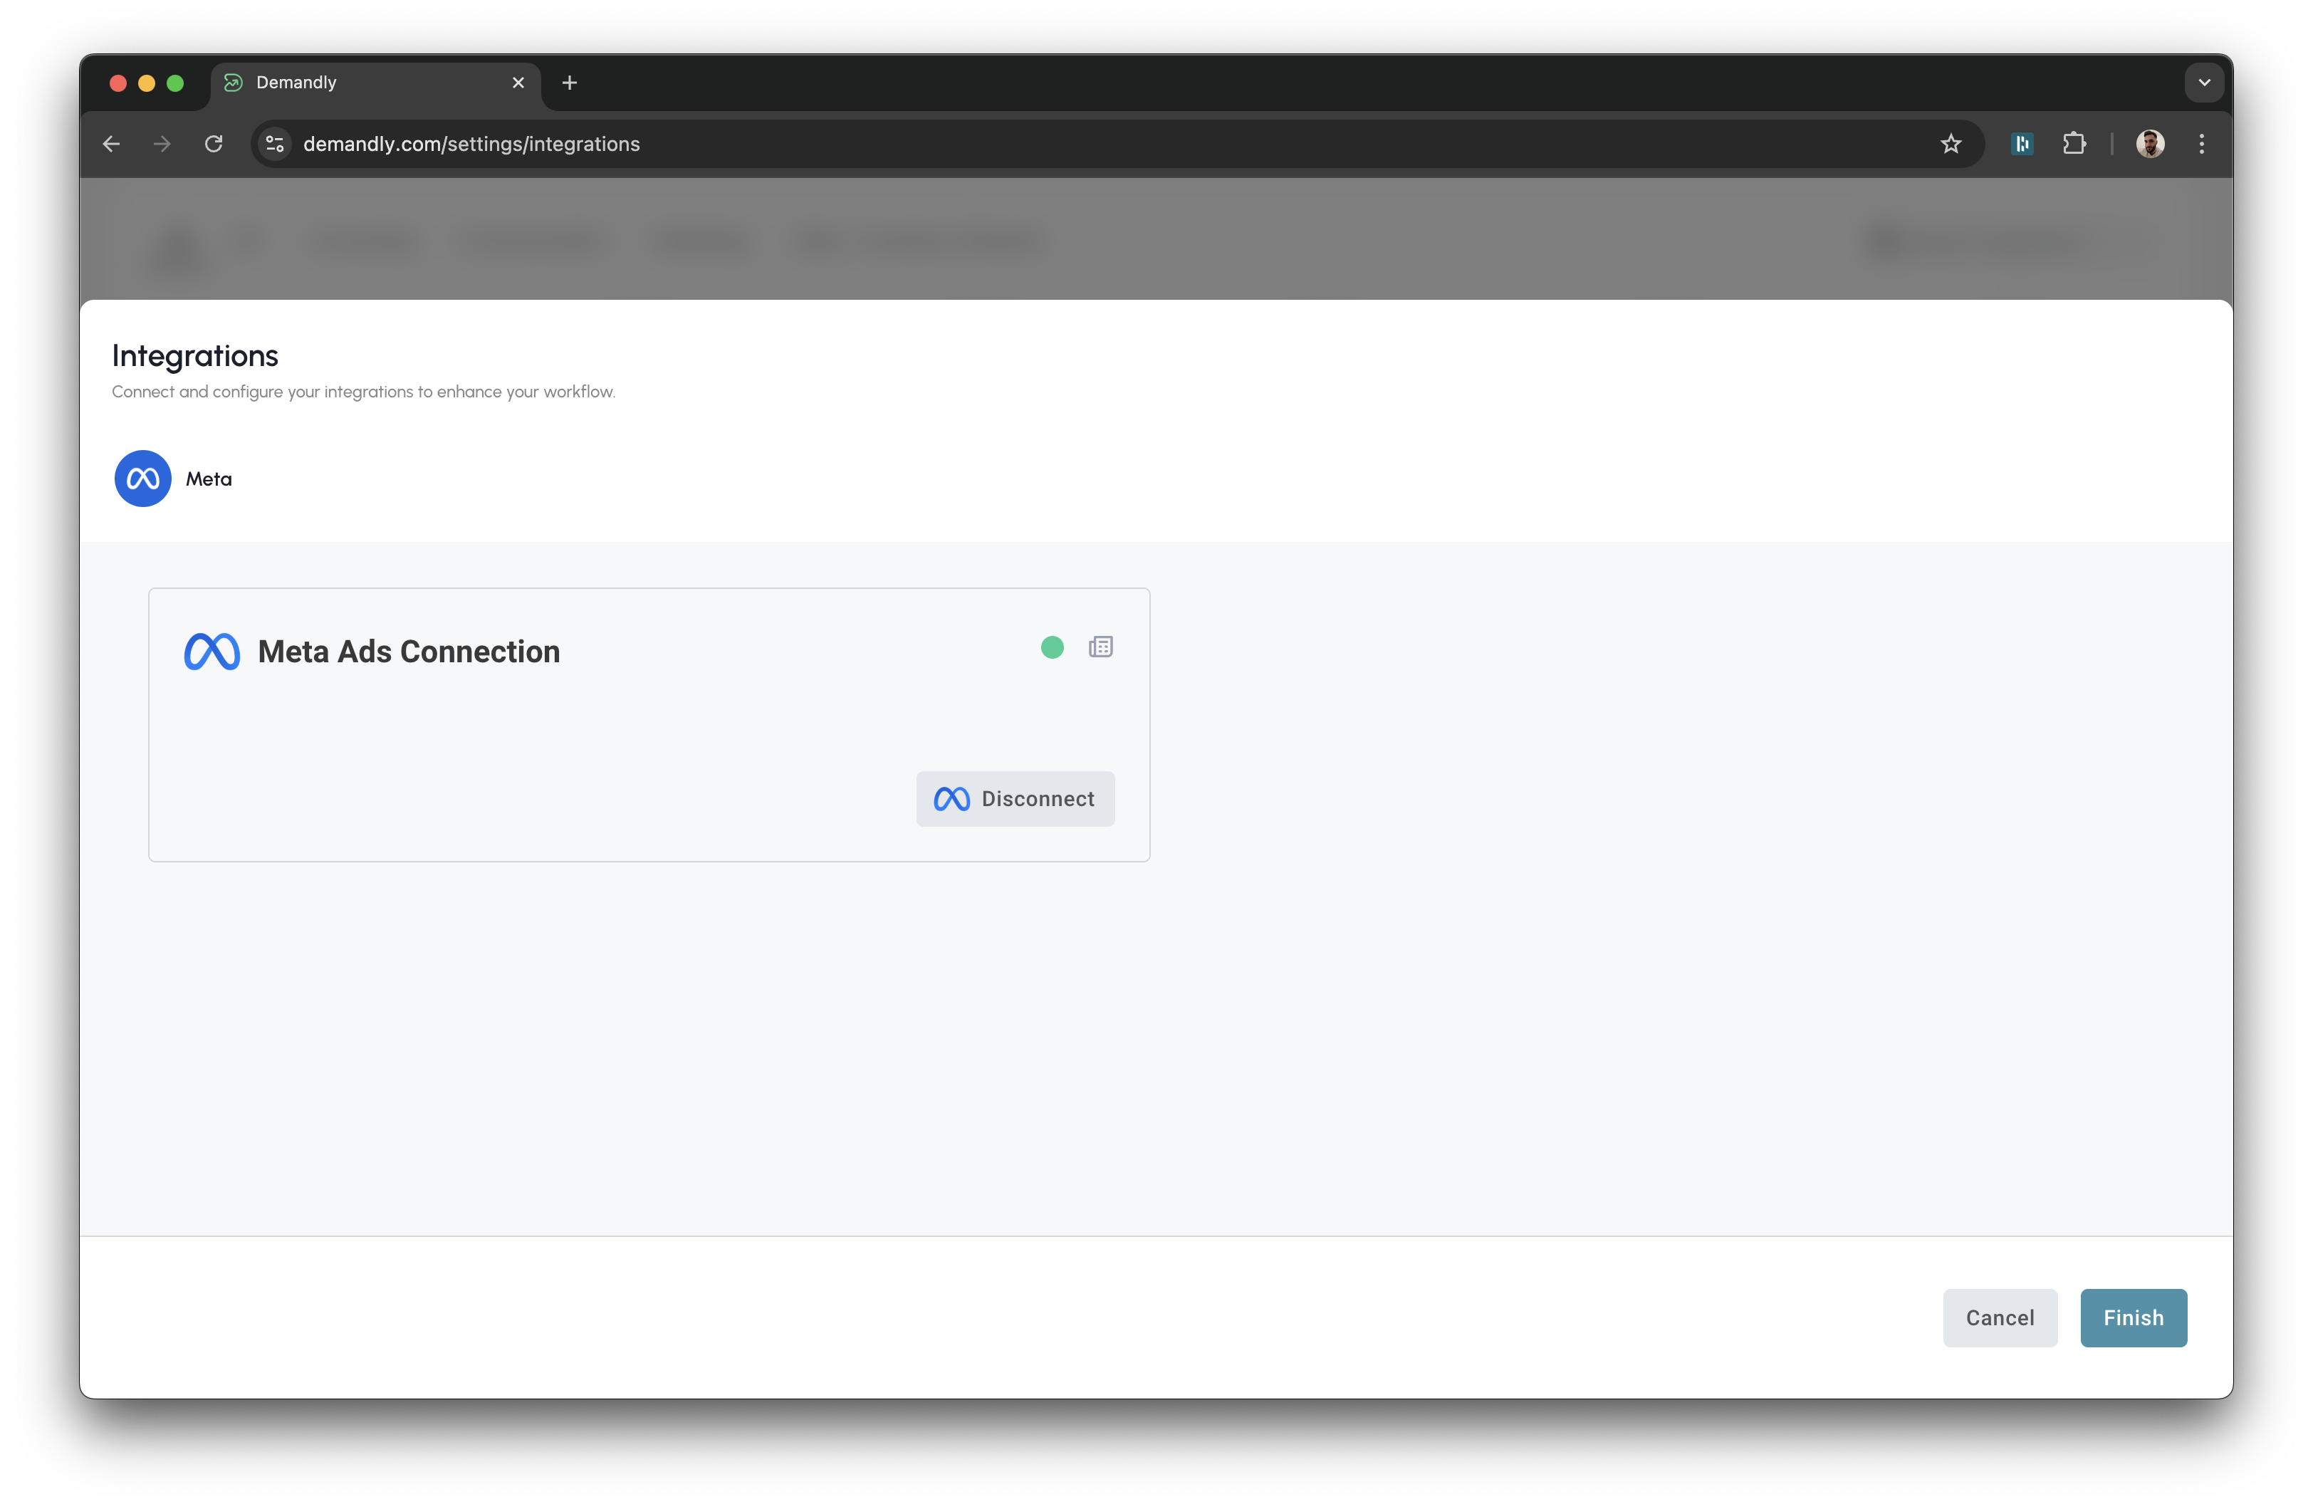Open the Chrome profile avatar menu
2313x1504 pixels.
point(2151,143)
